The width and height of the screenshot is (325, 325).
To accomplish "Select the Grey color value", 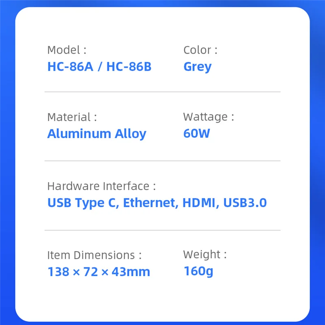I will click(x=197, y=67).
